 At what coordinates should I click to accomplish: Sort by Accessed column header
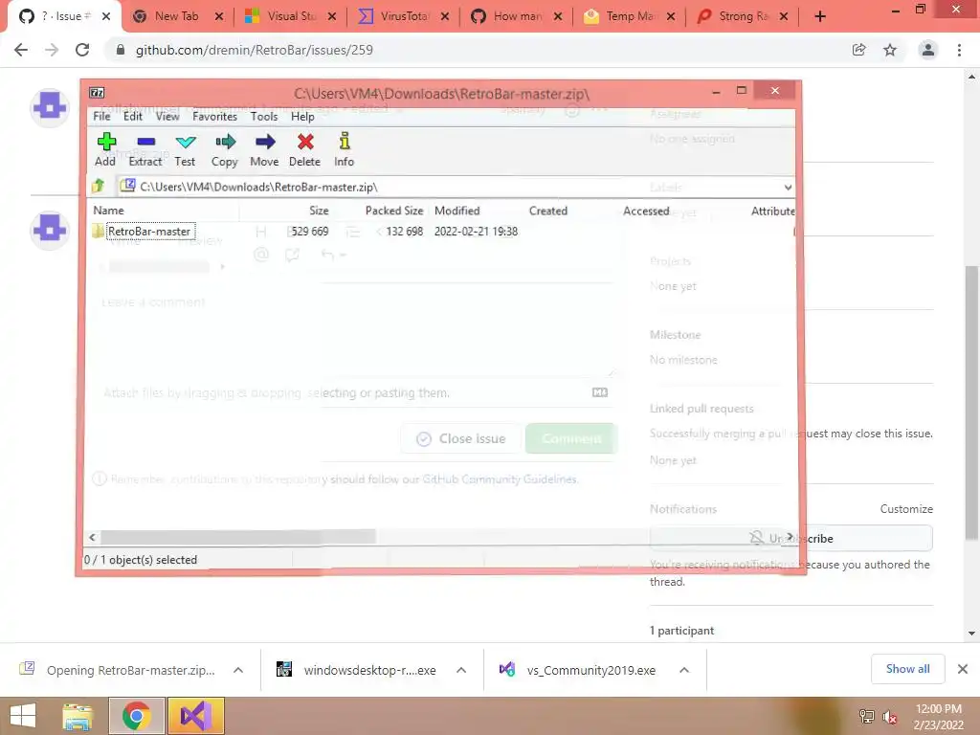pyautogui.click(x=646, y=211)
